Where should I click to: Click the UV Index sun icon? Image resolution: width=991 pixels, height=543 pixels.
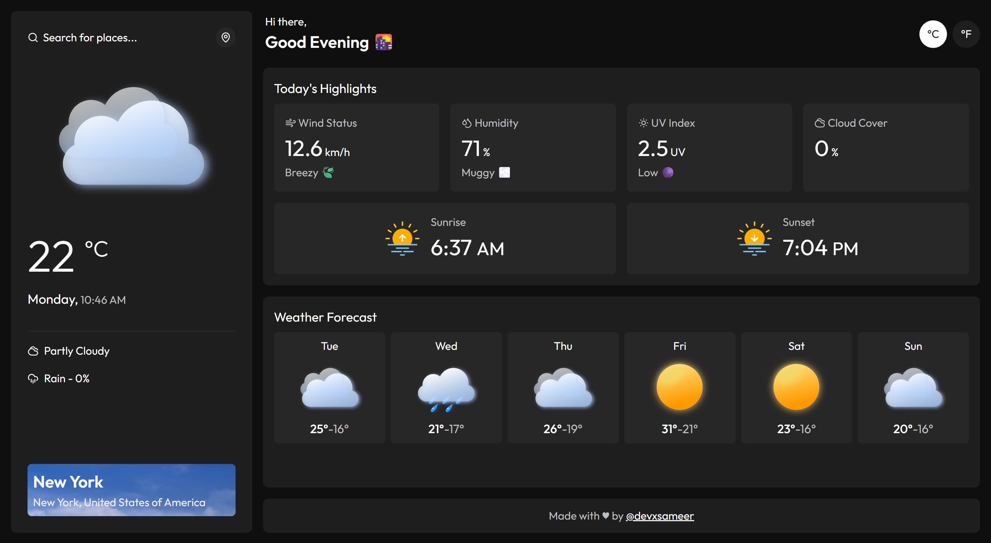click(x=643, y=123)
